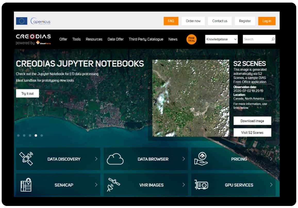The image size is (298, 208).
Task: Expand the SEN4CAP tile arrow
Action: [96, 185]
